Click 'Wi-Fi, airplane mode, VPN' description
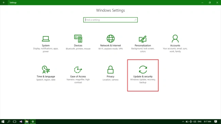 tap(111, 49)
